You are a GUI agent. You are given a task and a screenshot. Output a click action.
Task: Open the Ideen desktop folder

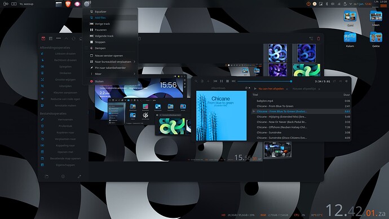(375, 18)
